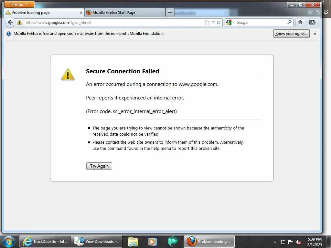Screen dimensions: 331x248
Task: Click the yellow warning triangle icon
Action: point(68,74)
